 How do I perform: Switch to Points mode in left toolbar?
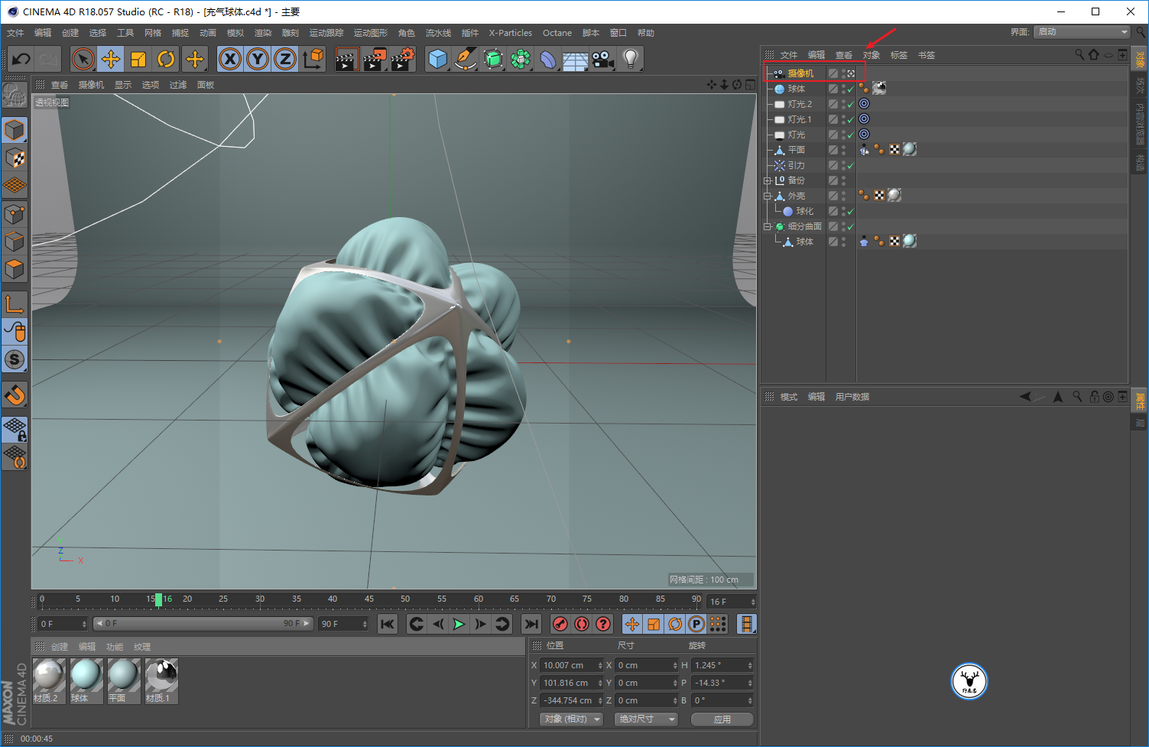point(15,214)
